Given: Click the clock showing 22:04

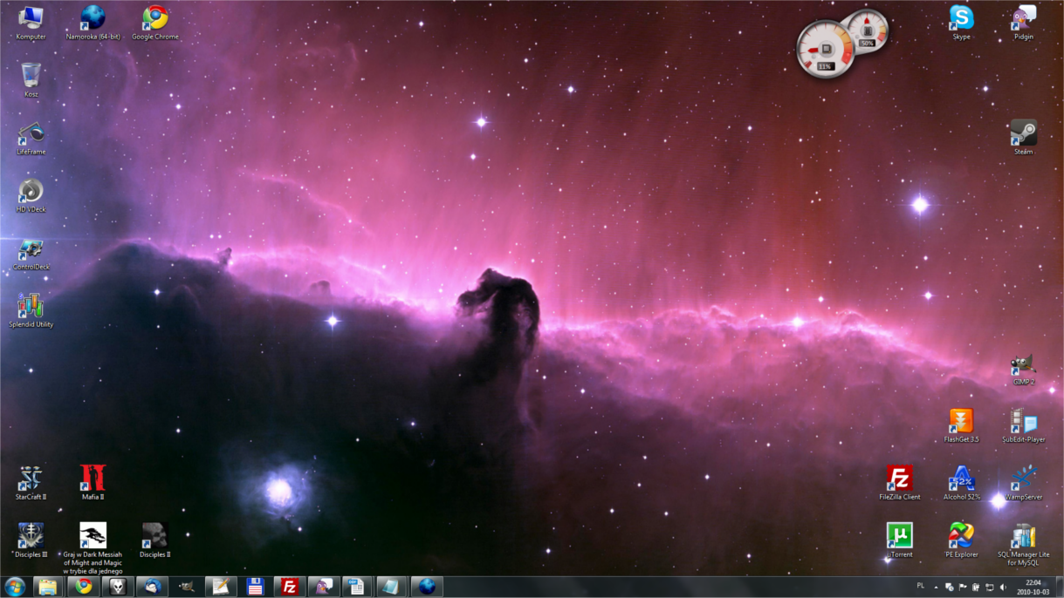Looking at the screenshot, I should click(1033, 587).
